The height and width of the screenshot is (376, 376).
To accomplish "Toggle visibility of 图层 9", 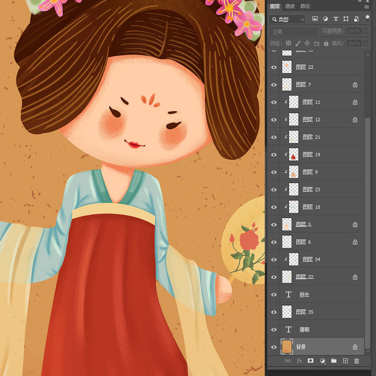I will [274, 172].
